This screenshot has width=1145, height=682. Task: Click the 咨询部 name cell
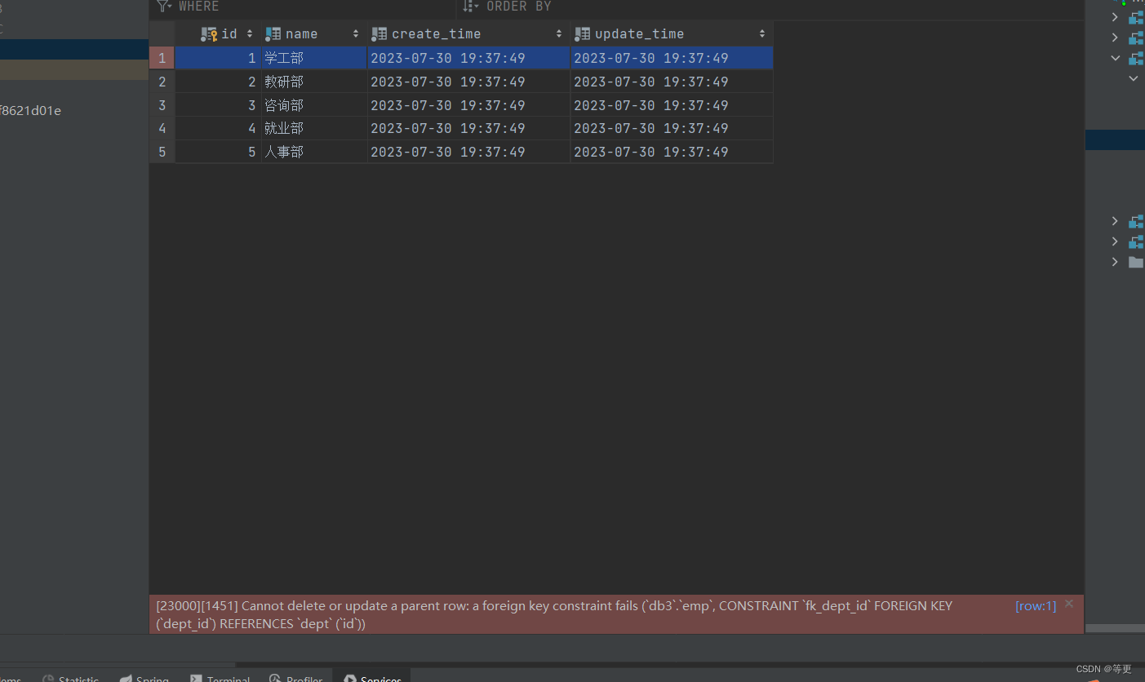313,105
